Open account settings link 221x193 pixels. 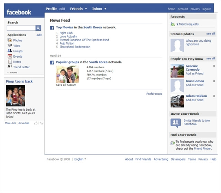183,9
